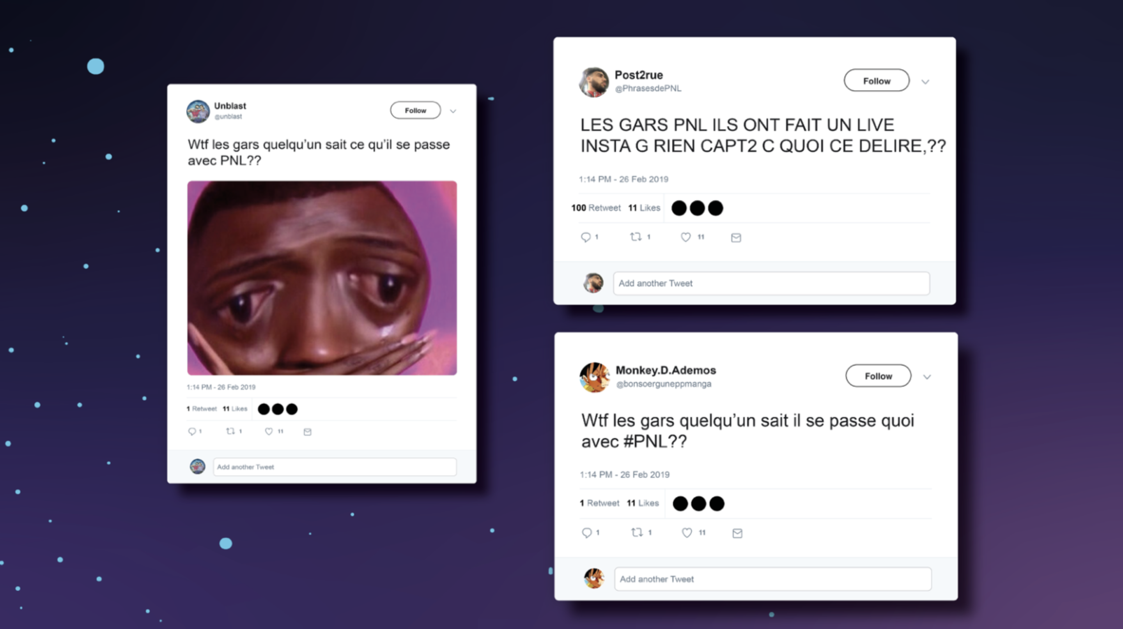Image resolution: width=1123 pixels, height=629 pixels.
Task: Retweet the Post2rue tweet
Action: coord(636,237)
